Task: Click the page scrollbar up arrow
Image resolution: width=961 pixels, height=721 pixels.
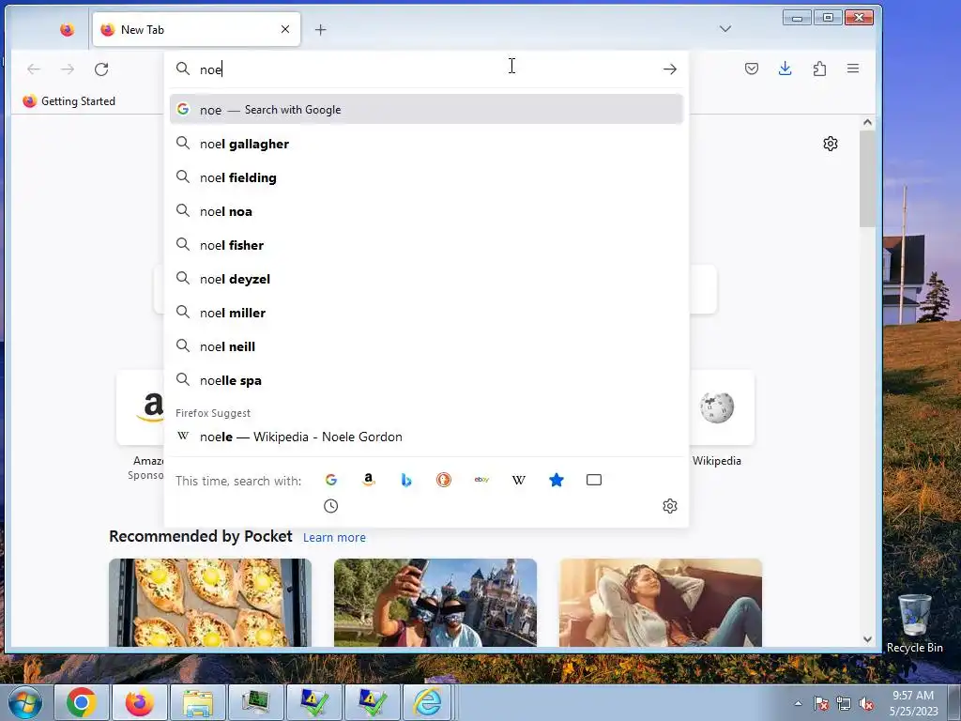Action: tap(867, 122)
